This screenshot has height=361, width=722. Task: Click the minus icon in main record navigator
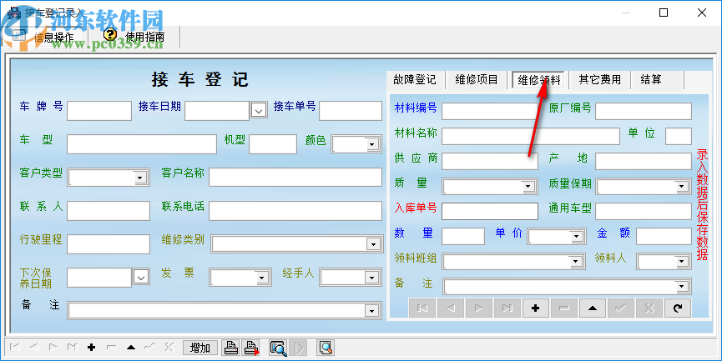click(111, 348)
